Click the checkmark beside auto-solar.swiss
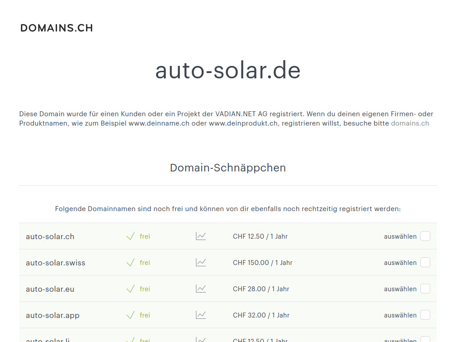 (x=130, y=262)
